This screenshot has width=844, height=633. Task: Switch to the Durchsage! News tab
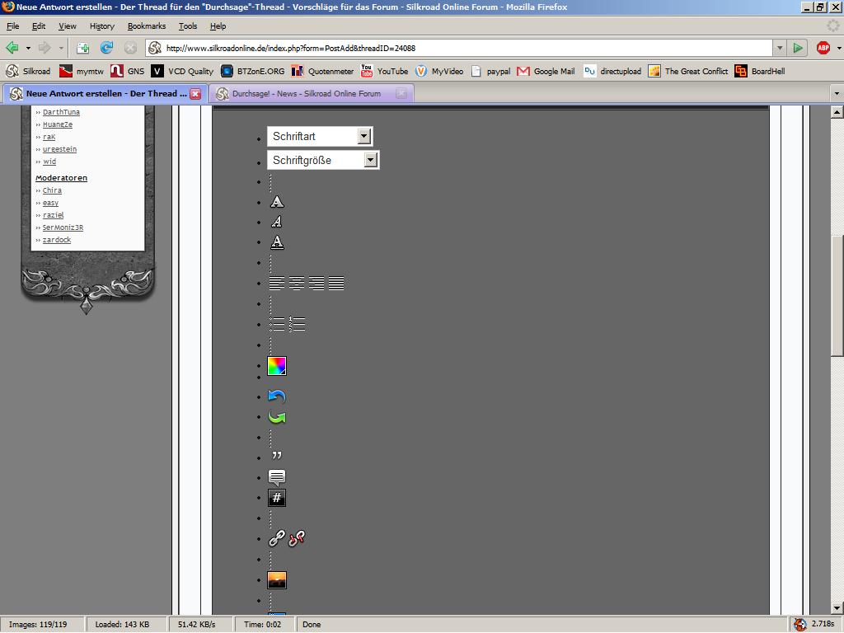tap(306, 94)
